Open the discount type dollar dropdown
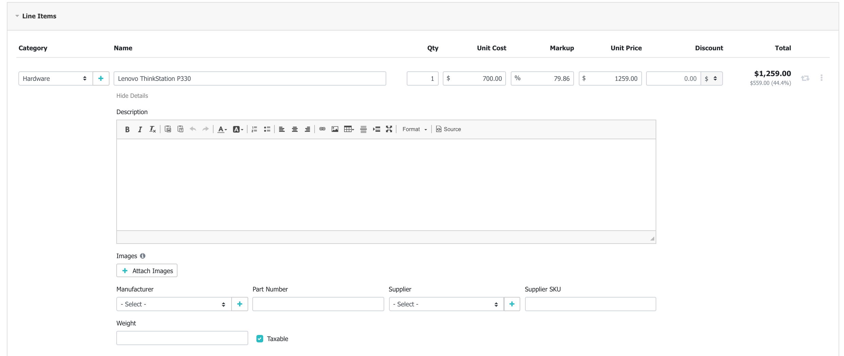Screen dimensions: 844x356 point(711,78)
